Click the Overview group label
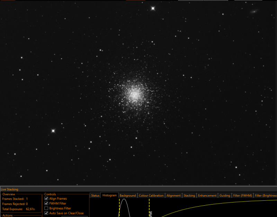The height and width of the screenshot is (217, 277). pos(9,194)
